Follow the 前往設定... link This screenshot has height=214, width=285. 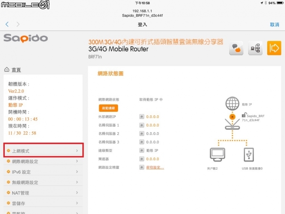tap(155, 167)
